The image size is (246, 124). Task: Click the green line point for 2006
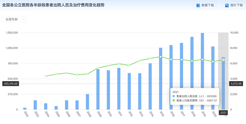click(x=66, y=73)
